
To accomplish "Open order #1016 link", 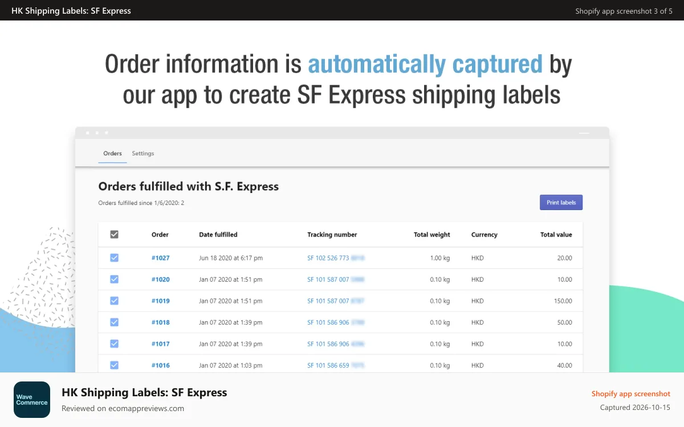I will (x=161, y=366).
